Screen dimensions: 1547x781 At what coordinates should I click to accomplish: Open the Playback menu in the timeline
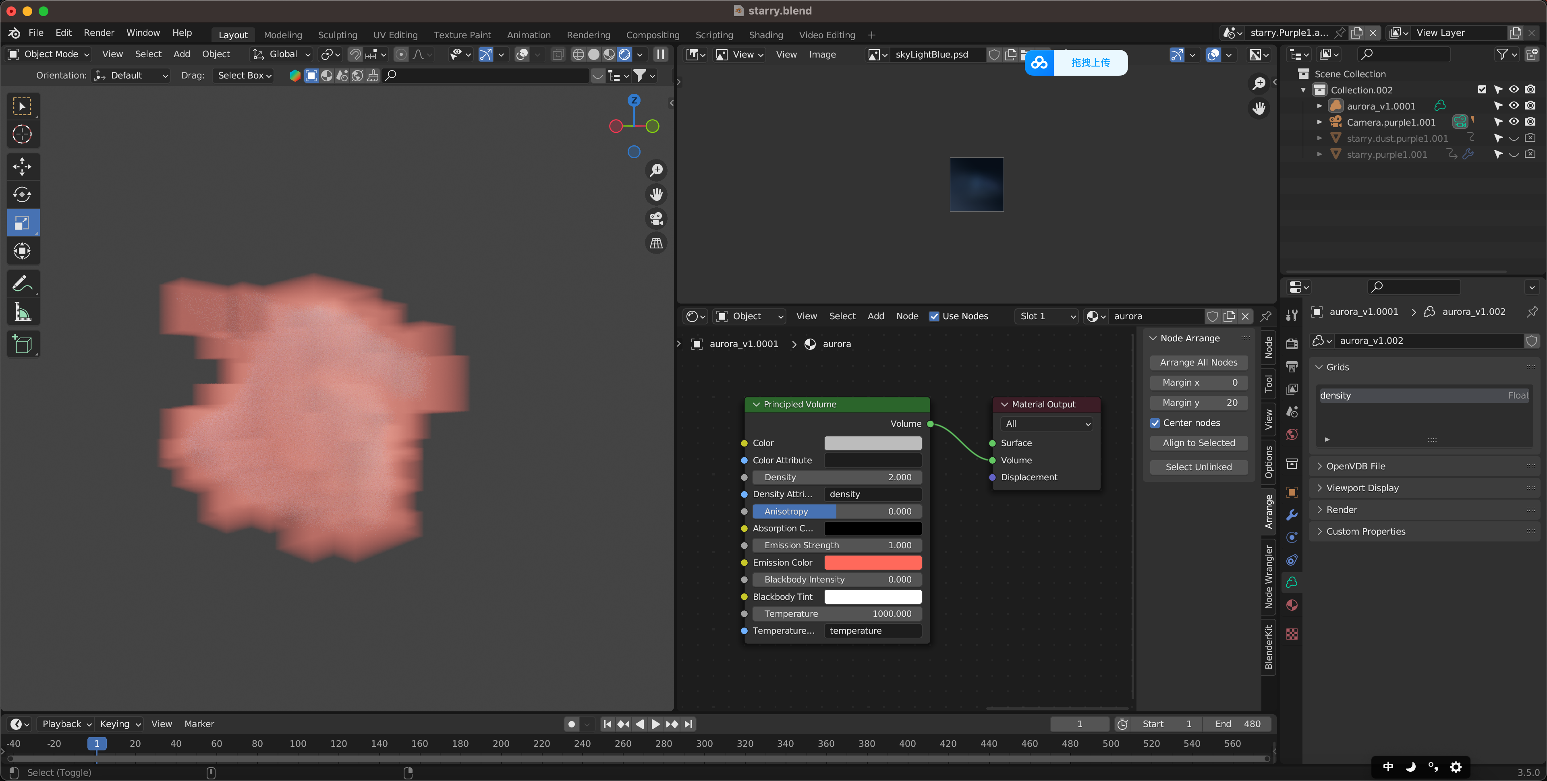pyautogui.click(x=66, y=724)
